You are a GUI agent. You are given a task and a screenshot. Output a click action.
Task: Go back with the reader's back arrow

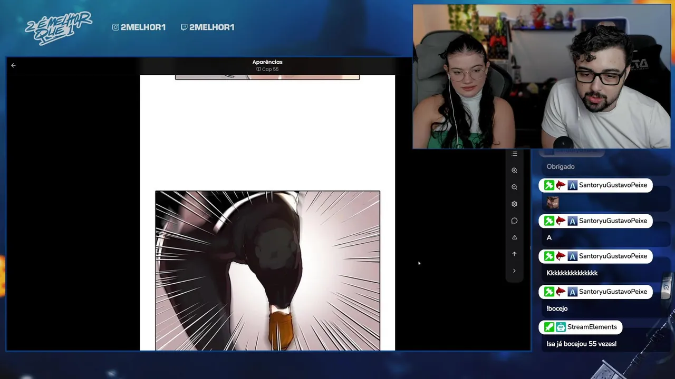click(x=13, y=65)
